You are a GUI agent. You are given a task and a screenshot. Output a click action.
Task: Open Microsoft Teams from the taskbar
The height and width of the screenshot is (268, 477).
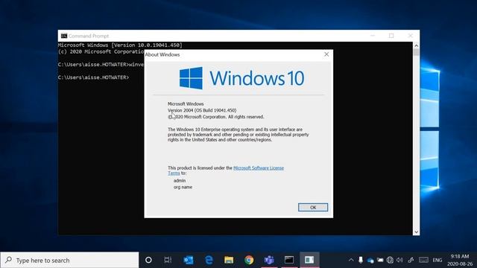269,260
